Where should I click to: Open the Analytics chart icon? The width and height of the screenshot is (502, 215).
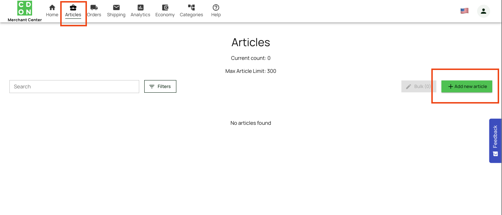point(140,7)
